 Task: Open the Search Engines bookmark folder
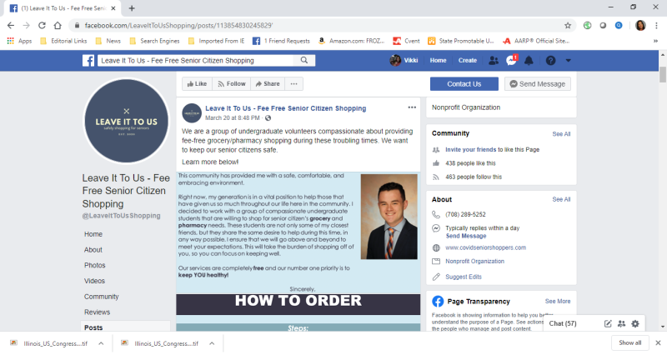(154, 41)
